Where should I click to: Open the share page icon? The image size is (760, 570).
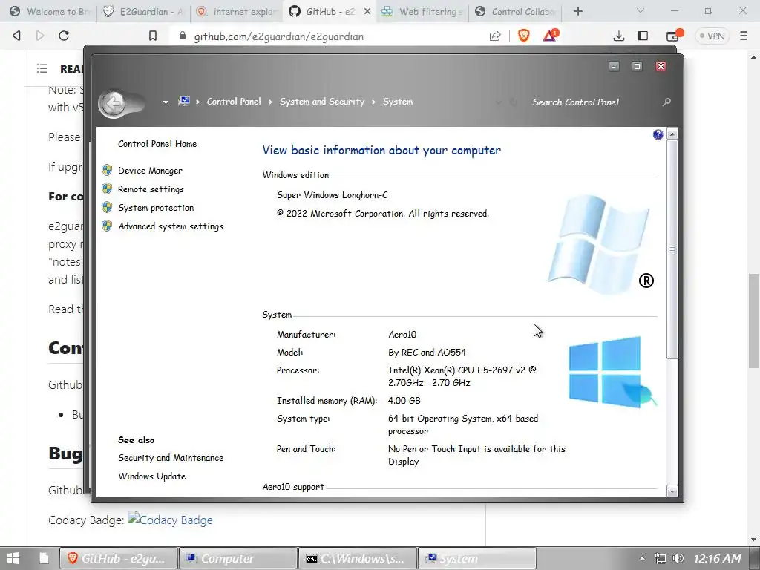495,36
